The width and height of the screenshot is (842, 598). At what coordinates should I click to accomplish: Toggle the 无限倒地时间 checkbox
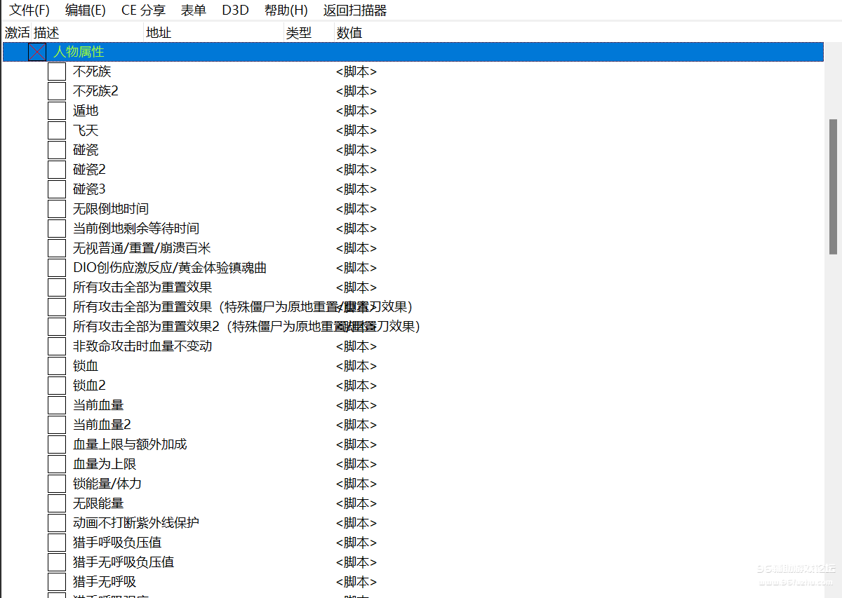click(57, 209)
